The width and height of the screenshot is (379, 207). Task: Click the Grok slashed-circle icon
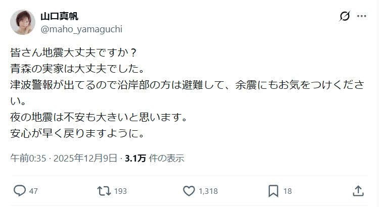tap(345, 16)
